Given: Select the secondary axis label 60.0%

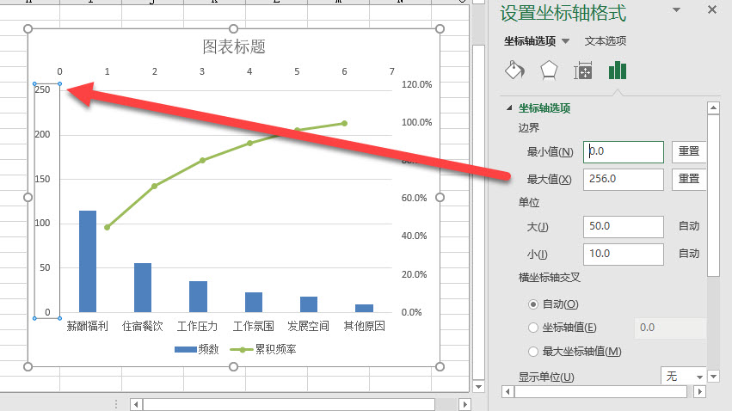Looking at the screenshot, I should pos(414,199).
